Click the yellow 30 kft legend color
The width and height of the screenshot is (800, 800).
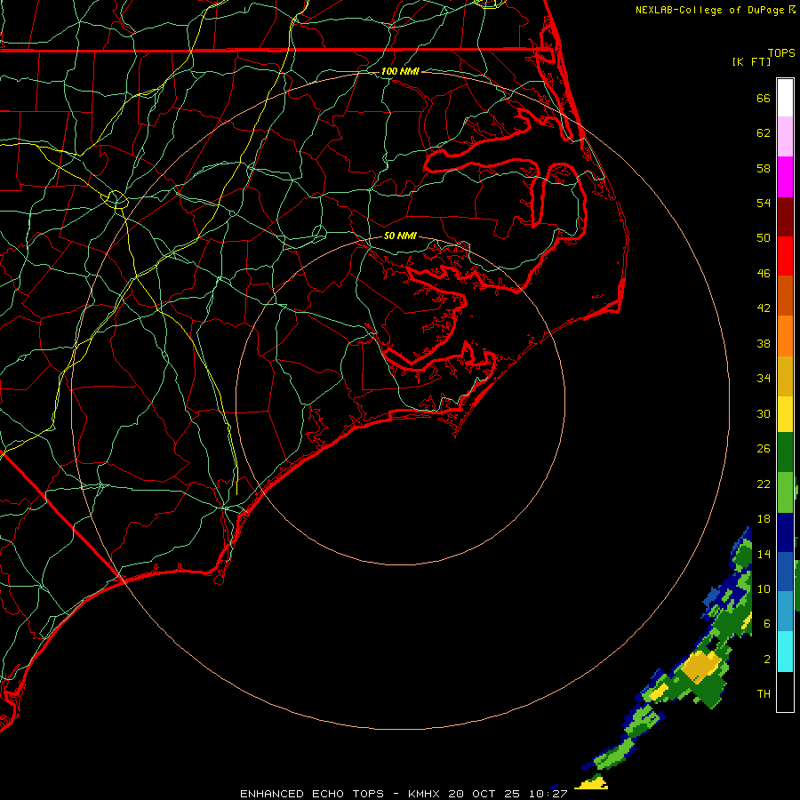click(x=785, y=414)
